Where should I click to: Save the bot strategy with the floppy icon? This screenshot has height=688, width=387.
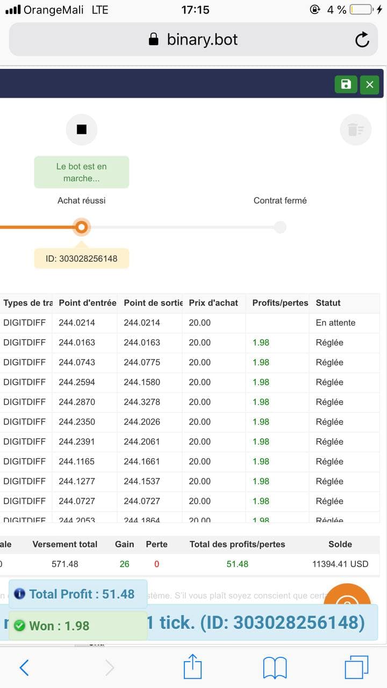[346, 84]
